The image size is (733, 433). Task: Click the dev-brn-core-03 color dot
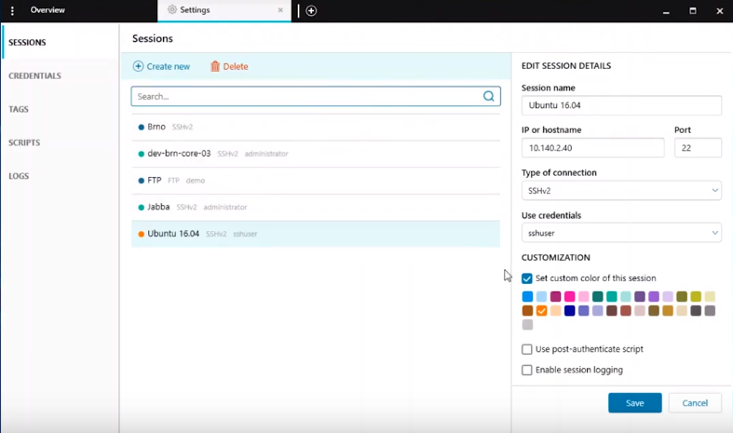141,154
